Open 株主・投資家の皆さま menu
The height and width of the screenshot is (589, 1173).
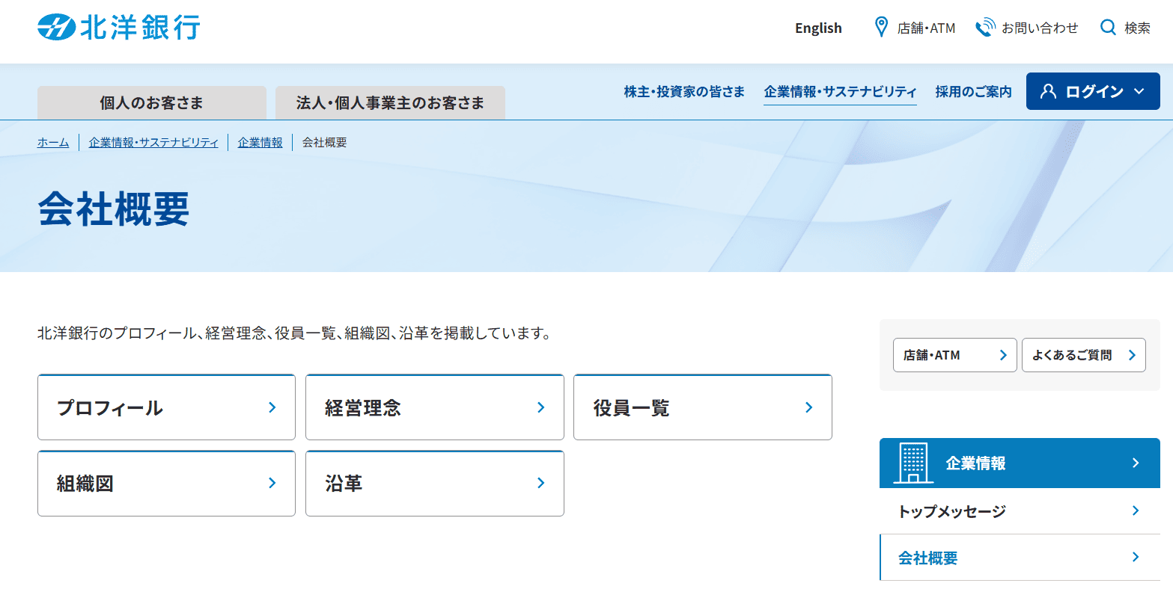pos(684,92)
